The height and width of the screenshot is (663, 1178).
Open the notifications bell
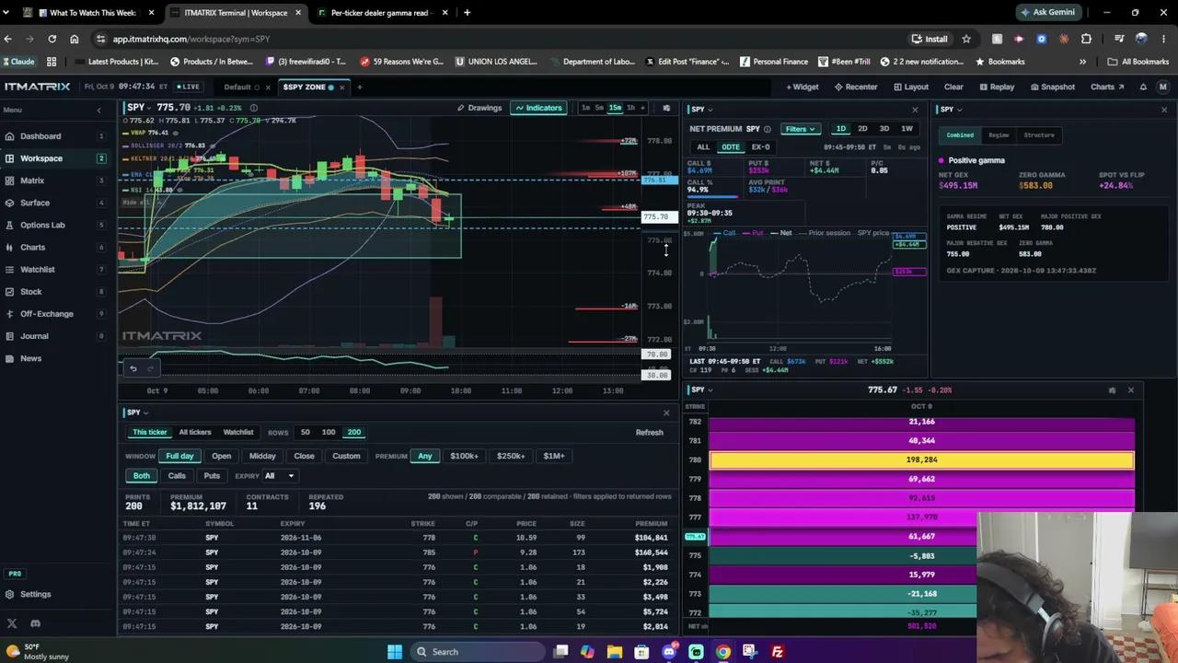1143,87
